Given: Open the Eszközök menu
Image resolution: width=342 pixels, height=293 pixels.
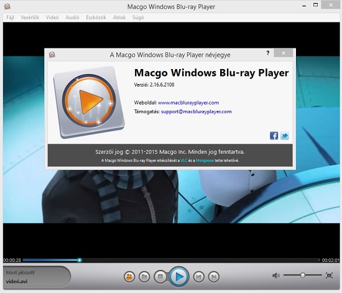Looking at the screenshot, I should (x=96, y=17).
